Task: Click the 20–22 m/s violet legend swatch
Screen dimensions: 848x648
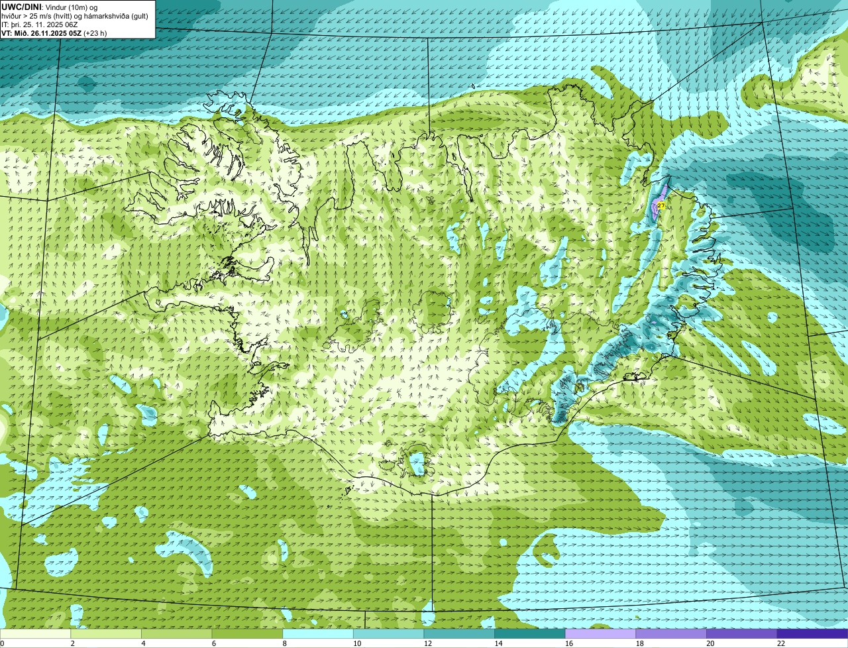Action: [742, 633]
